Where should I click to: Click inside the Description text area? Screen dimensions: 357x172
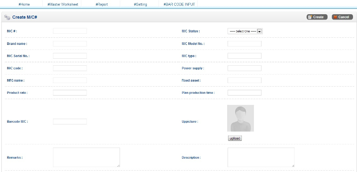261,157
